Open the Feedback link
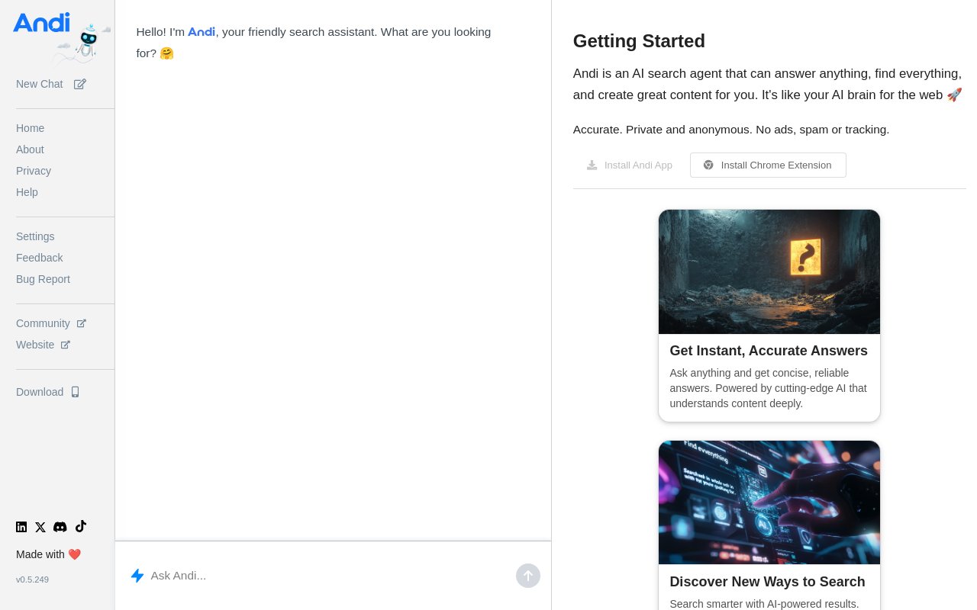The width and height of the screenshot is (977, 610). [40, 258]
